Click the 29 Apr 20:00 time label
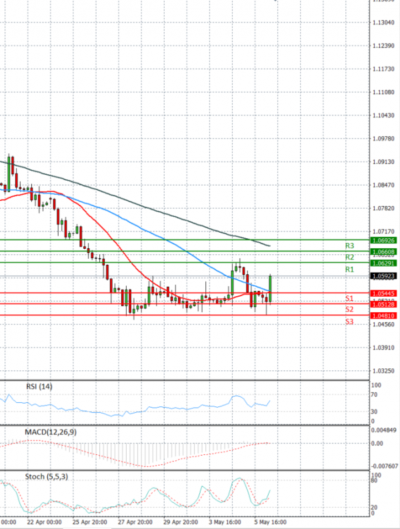Viewport: 400px width, 529px height. (x=181, y=522)
